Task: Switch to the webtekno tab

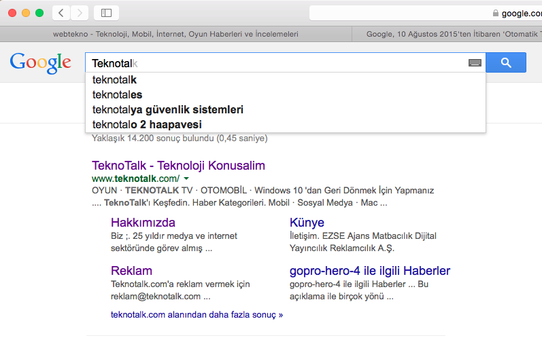Action: click(175, 34)
